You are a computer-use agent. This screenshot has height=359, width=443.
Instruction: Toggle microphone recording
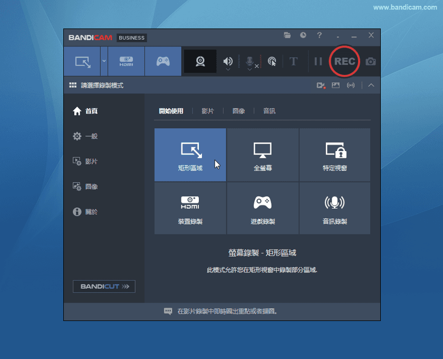(x=250, y=61)
